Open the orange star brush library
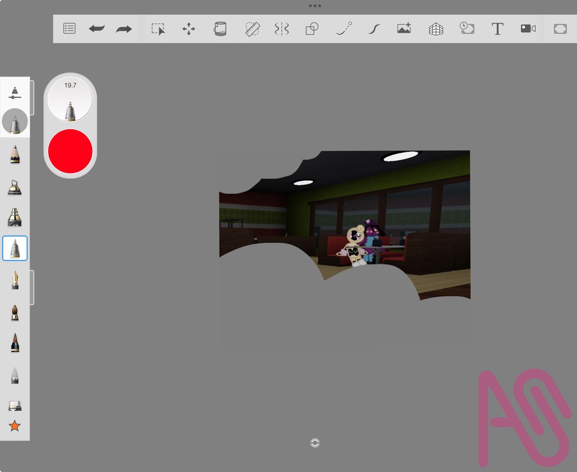Viewport: 577px width, 472px height. click(x=15, y=426)
